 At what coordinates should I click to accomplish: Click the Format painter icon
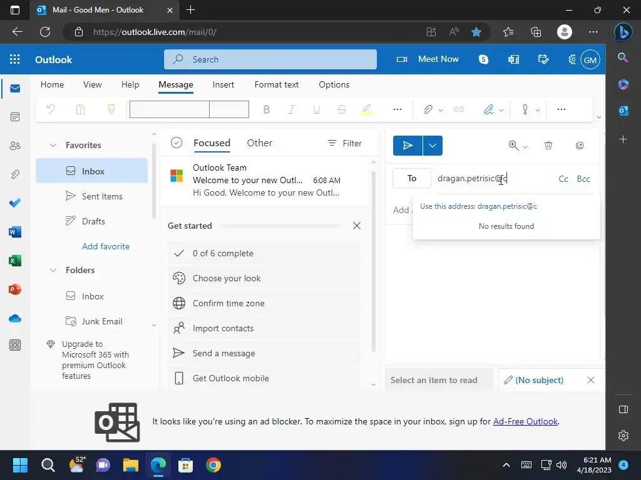pyautogui.click(x=111, y=109)
